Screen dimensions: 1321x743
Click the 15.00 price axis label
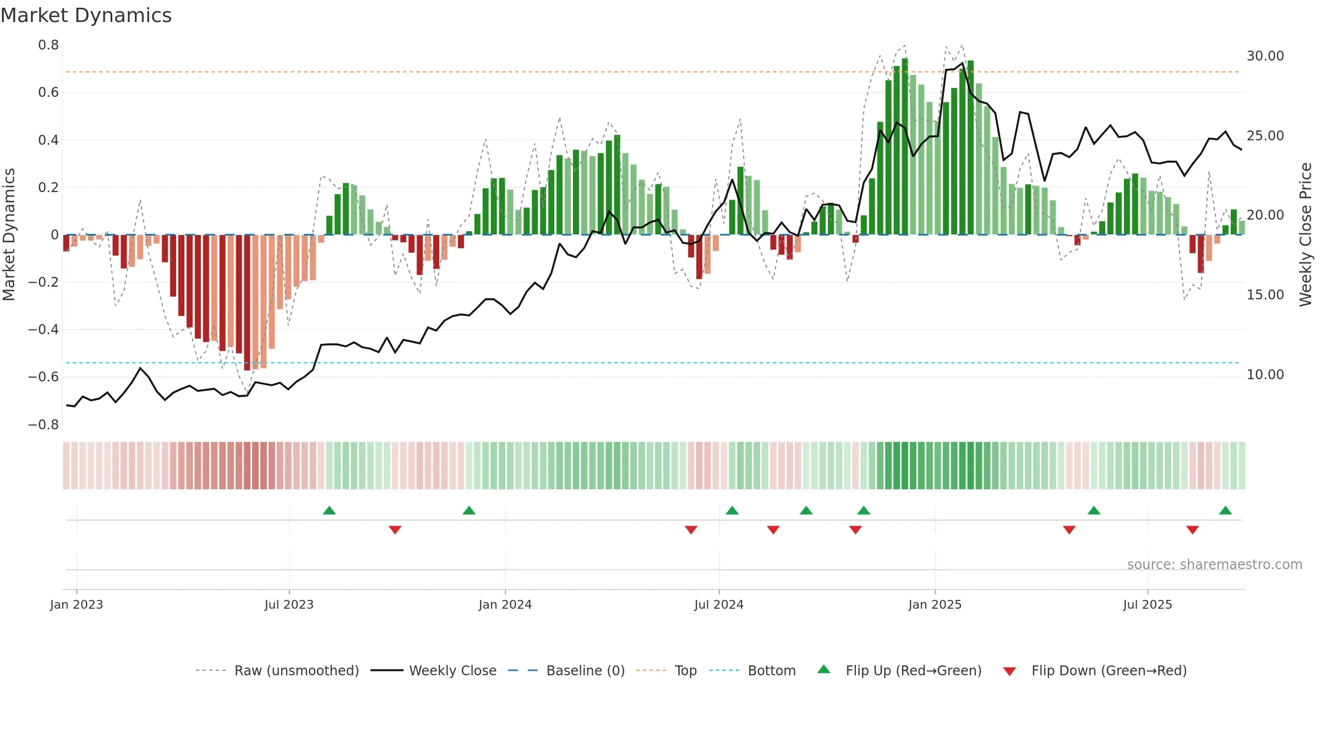pyautogui.click(x=1265, y=295)
